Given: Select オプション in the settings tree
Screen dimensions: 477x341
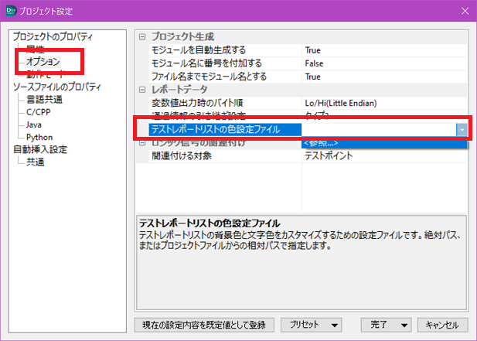Looking at the screenshot, I should [x=43, y=61].
